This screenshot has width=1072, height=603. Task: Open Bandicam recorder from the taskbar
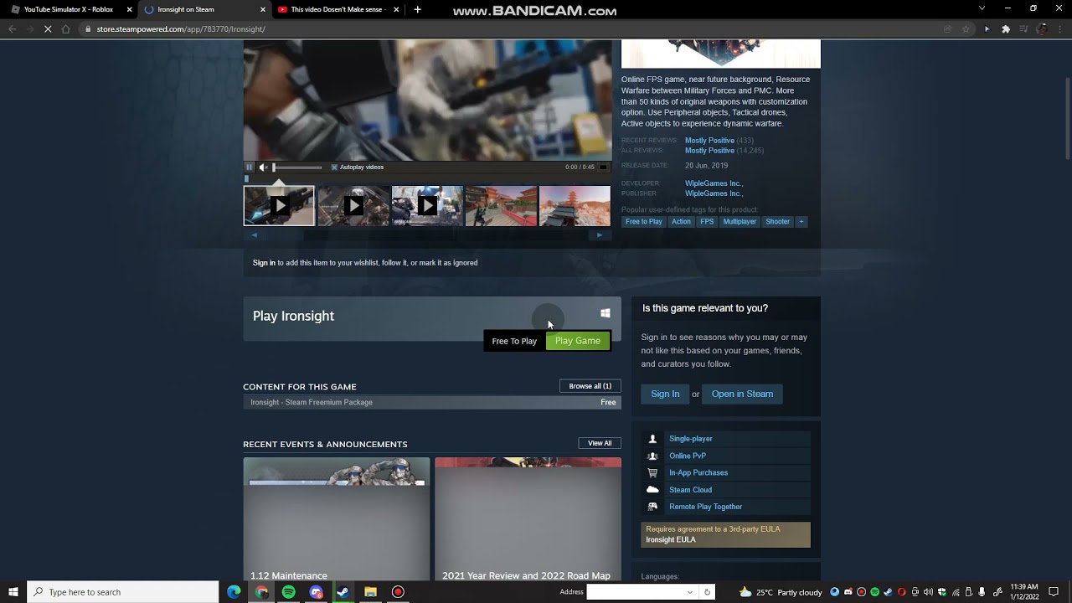[x=398, y=592]
